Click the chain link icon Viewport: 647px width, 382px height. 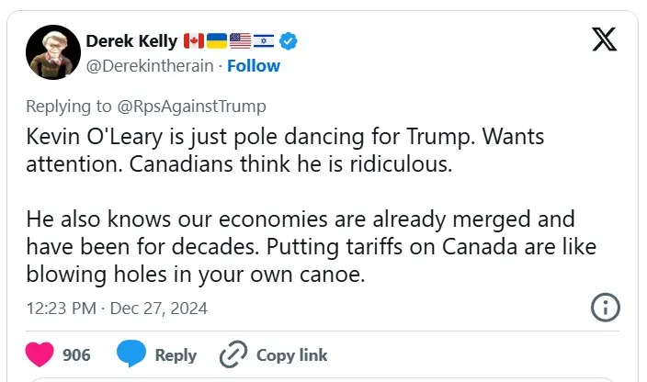pyautogui.click(x=233, y=355)
